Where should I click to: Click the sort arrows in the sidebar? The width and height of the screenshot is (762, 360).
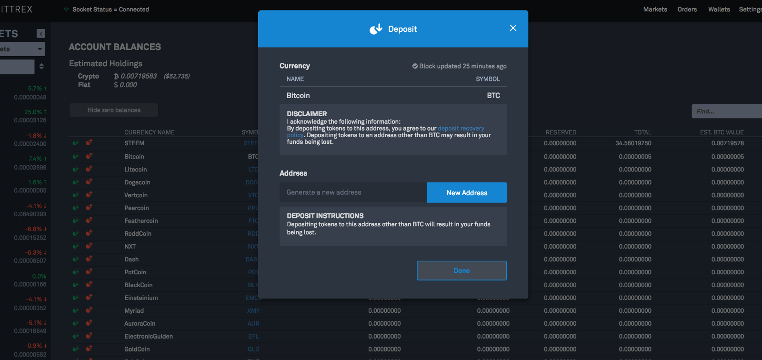point(41,67)
